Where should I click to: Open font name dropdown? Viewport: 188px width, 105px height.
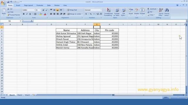(x=34, y=10)
